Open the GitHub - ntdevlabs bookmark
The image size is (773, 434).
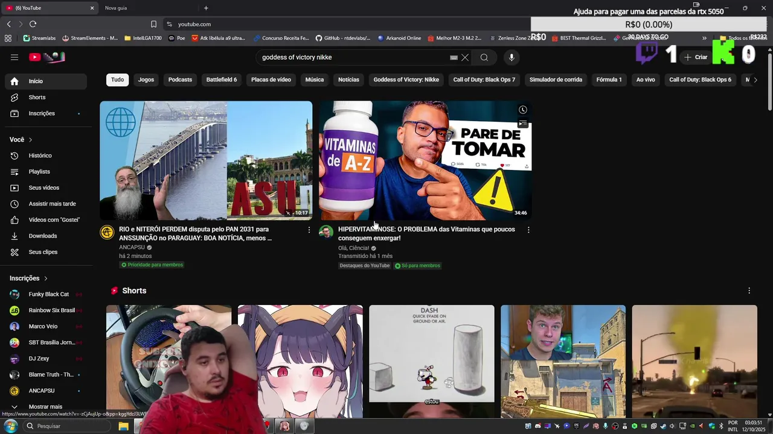(343, 38)
